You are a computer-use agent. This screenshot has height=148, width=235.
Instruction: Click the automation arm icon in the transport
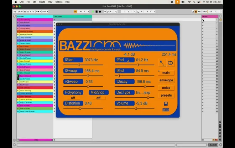tap(108, 11)
